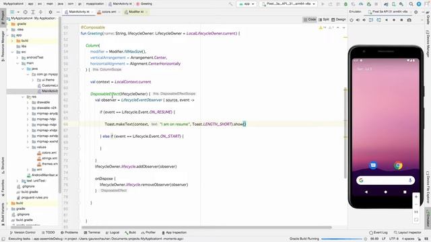
Task: Toggle Device File Explorer side panel
Action: point(428,188)
